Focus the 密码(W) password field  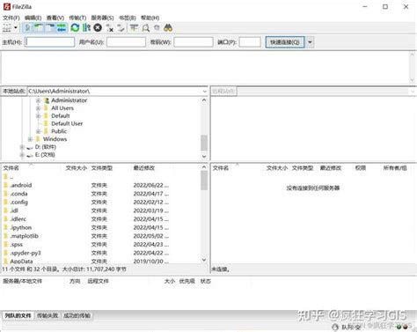[x=194, y=42]
